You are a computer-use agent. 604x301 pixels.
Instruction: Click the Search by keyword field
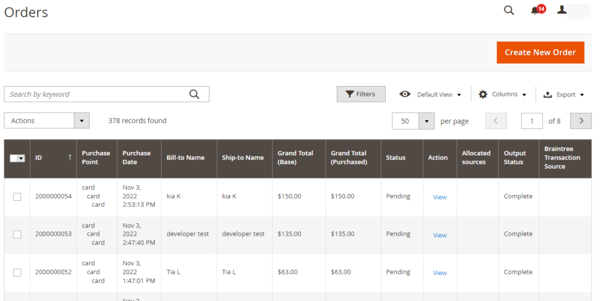(x=97, y=94)
